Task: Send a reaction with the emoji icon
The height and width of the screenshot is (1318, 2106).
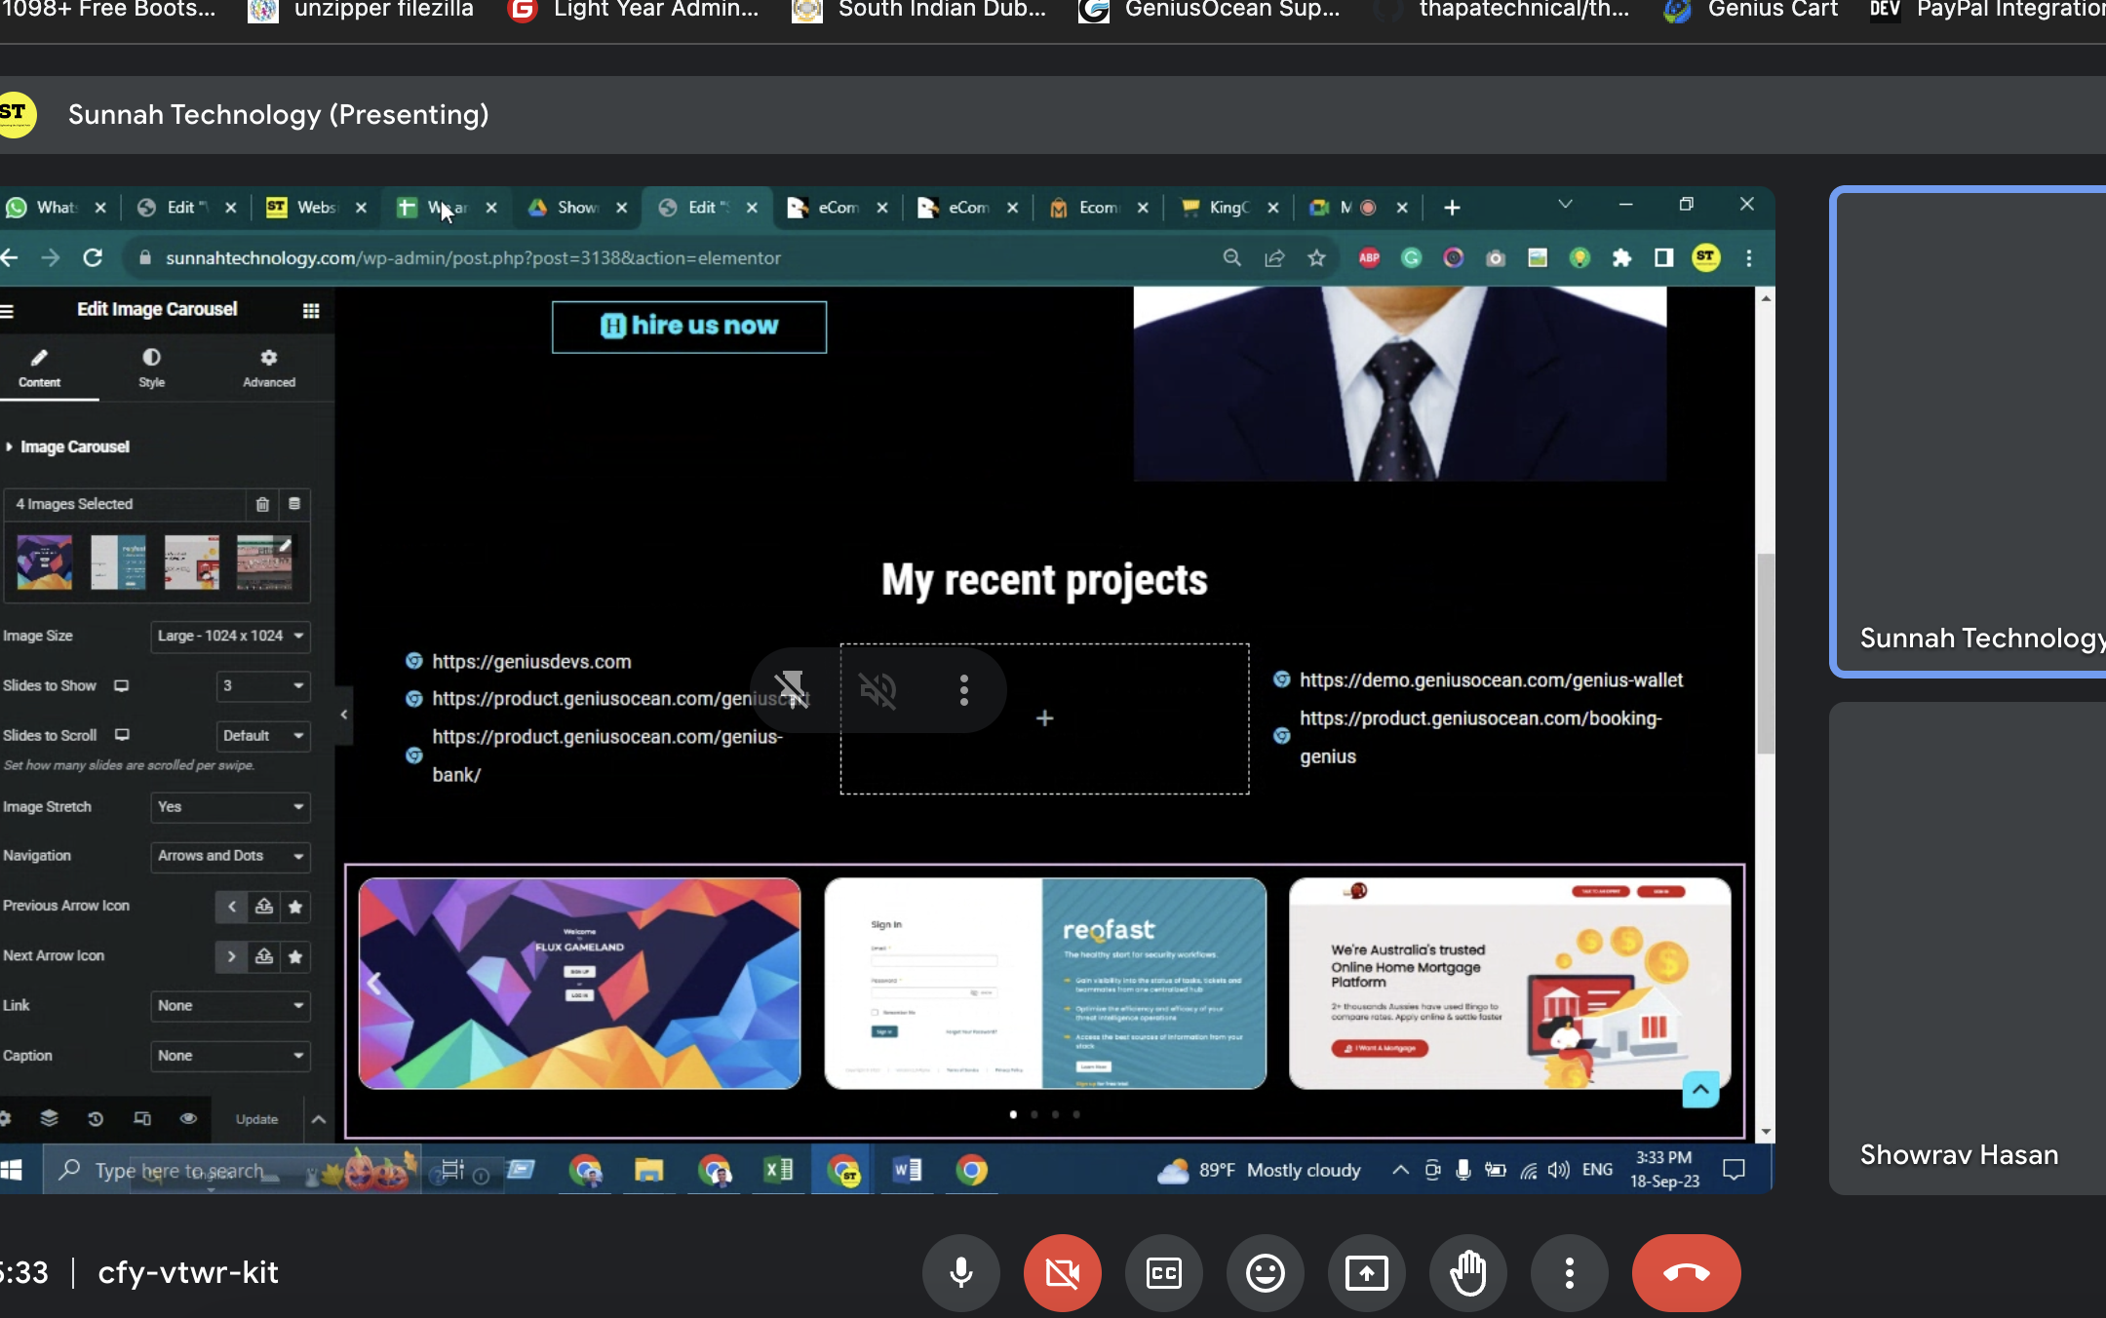Action: click(1265, 1273)
